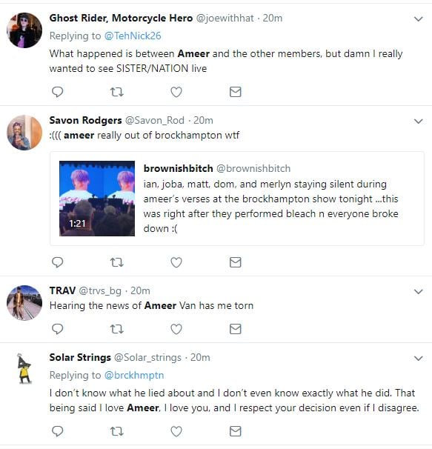The width and height of the screenshot is (432, 449).
Task: Play the quoted 1:21 video thumbnail
Action: (x=97, y=199)
